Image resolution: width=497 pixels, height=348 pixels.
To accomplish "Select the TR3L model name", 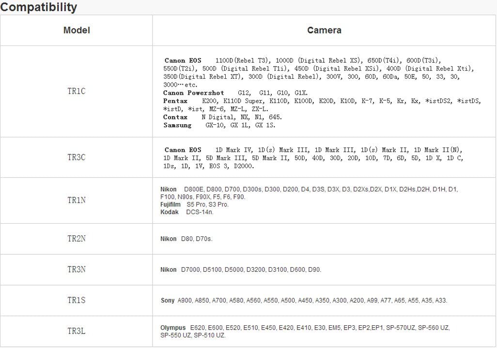I will [77, 331].
